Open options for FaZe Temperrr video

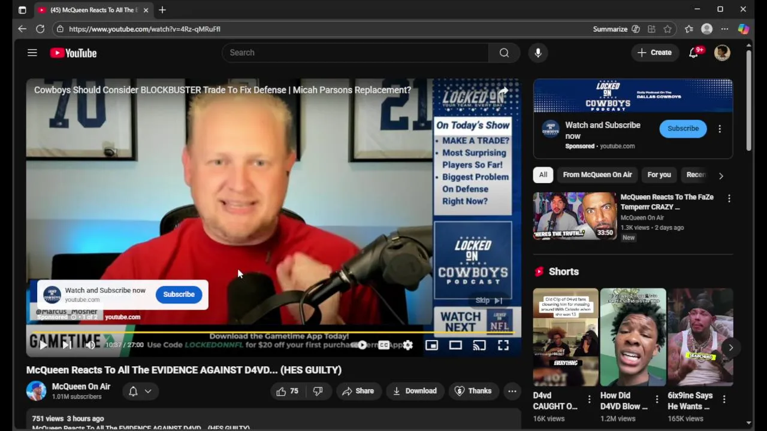(729, 198)
